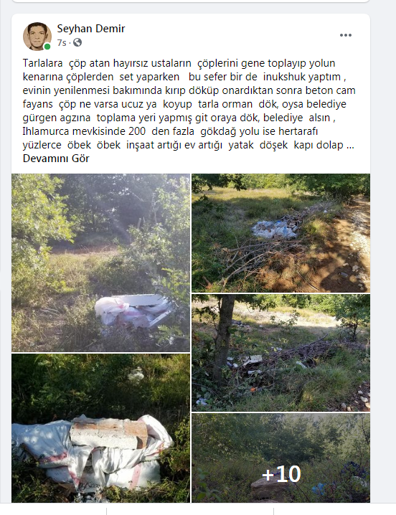Click the brick atop the white sacks
Image resolution: width=396 pixels, height=515 pixels.
[x=109, y=434]
